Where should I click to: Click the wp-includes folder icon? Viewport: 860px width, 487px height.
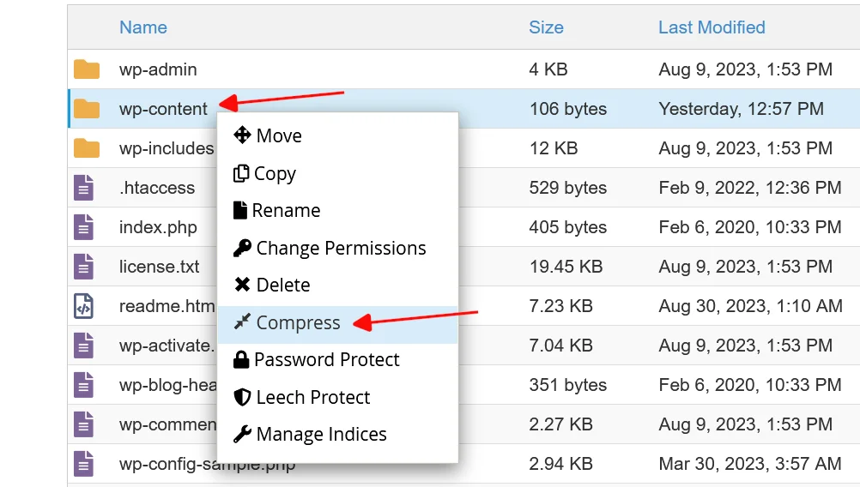click(87, 148)
